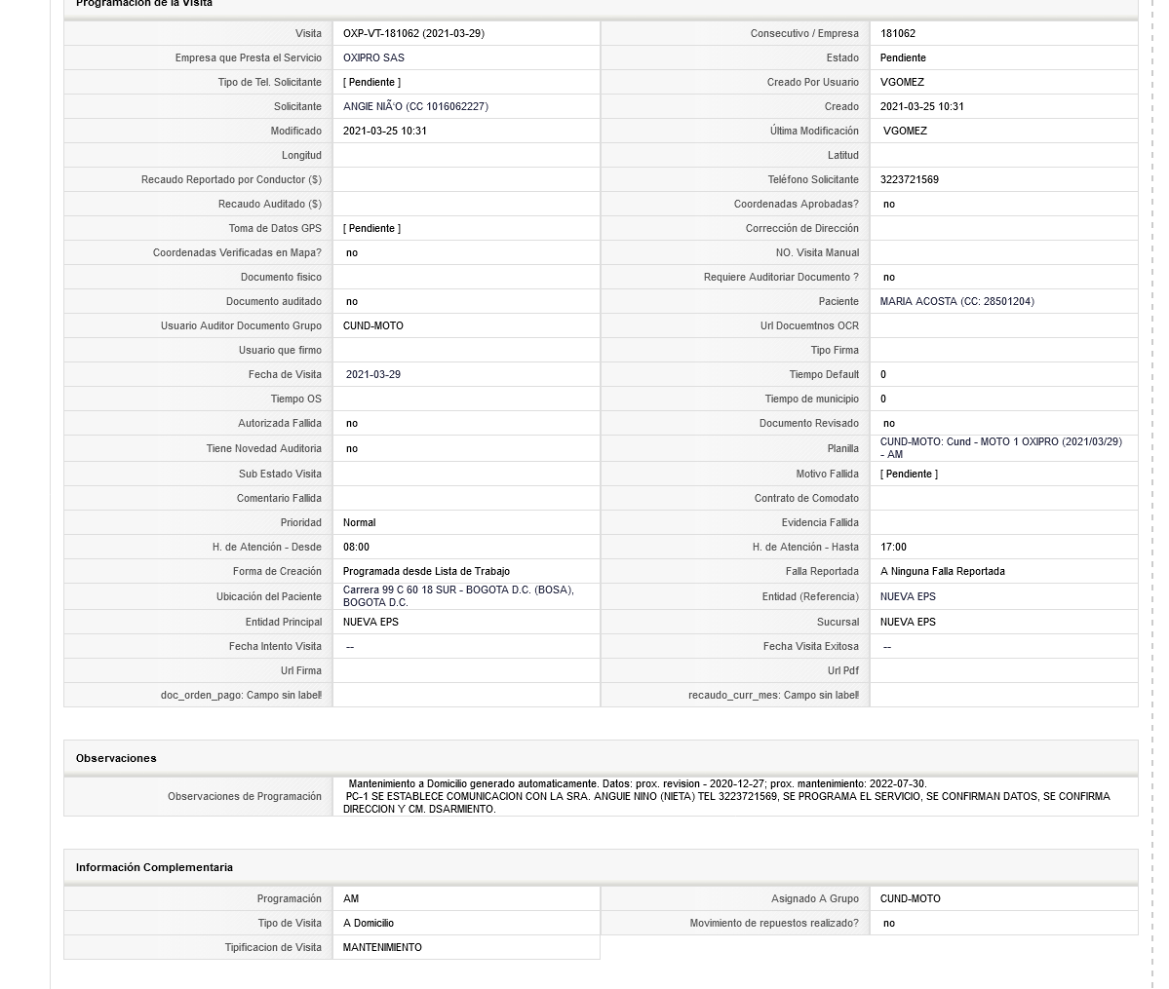Click Usuario Auditor Documento Grupo CUND-MOTO value

coord(372,326)
